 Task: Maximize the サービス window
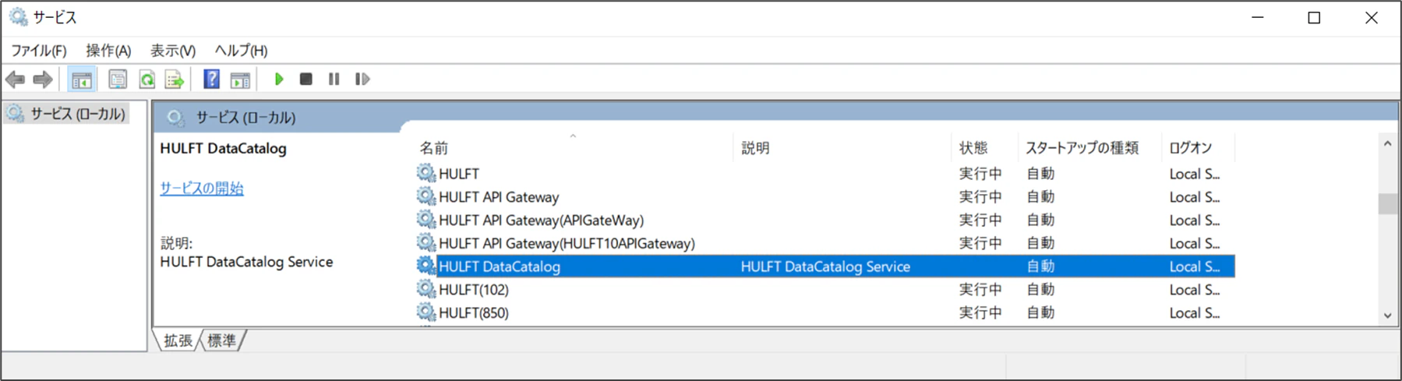1314,17
